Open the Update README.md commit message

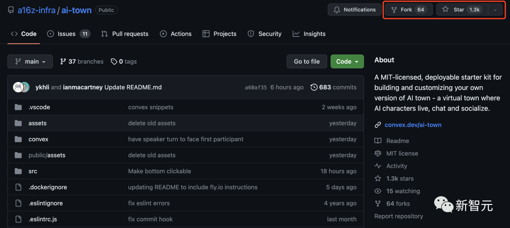[133, 87]
